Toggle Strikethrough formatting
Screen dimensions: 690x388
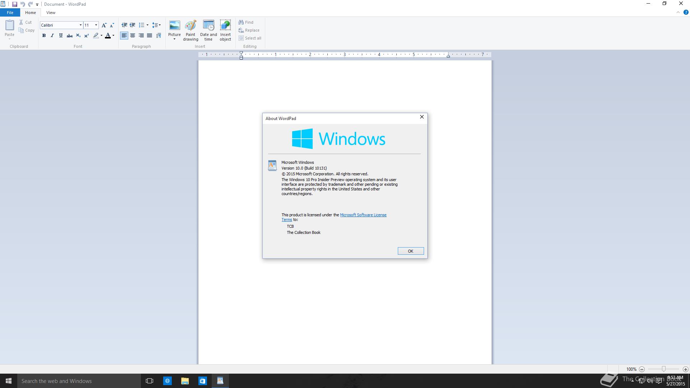pyautogui.click(x=70, y=36)
